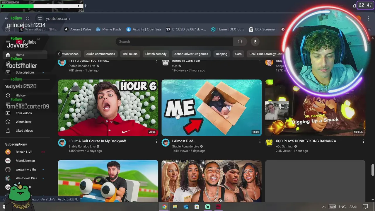This screenshot has height=211, width=375.
Task: Click the YouTube search field
Action: click(174, 42)
